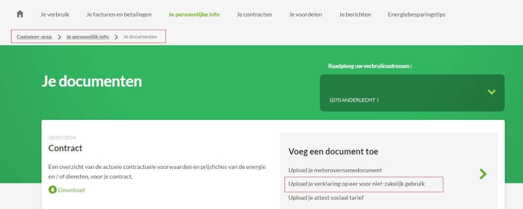Open the Je voordelen section
The image size is (523, 209).
(x=305, y=15)
